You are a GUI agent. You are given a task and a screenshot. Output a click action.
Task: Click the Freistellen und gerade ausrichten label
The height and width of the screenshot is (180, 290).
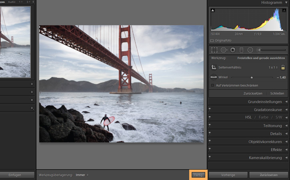pos(261,58)
